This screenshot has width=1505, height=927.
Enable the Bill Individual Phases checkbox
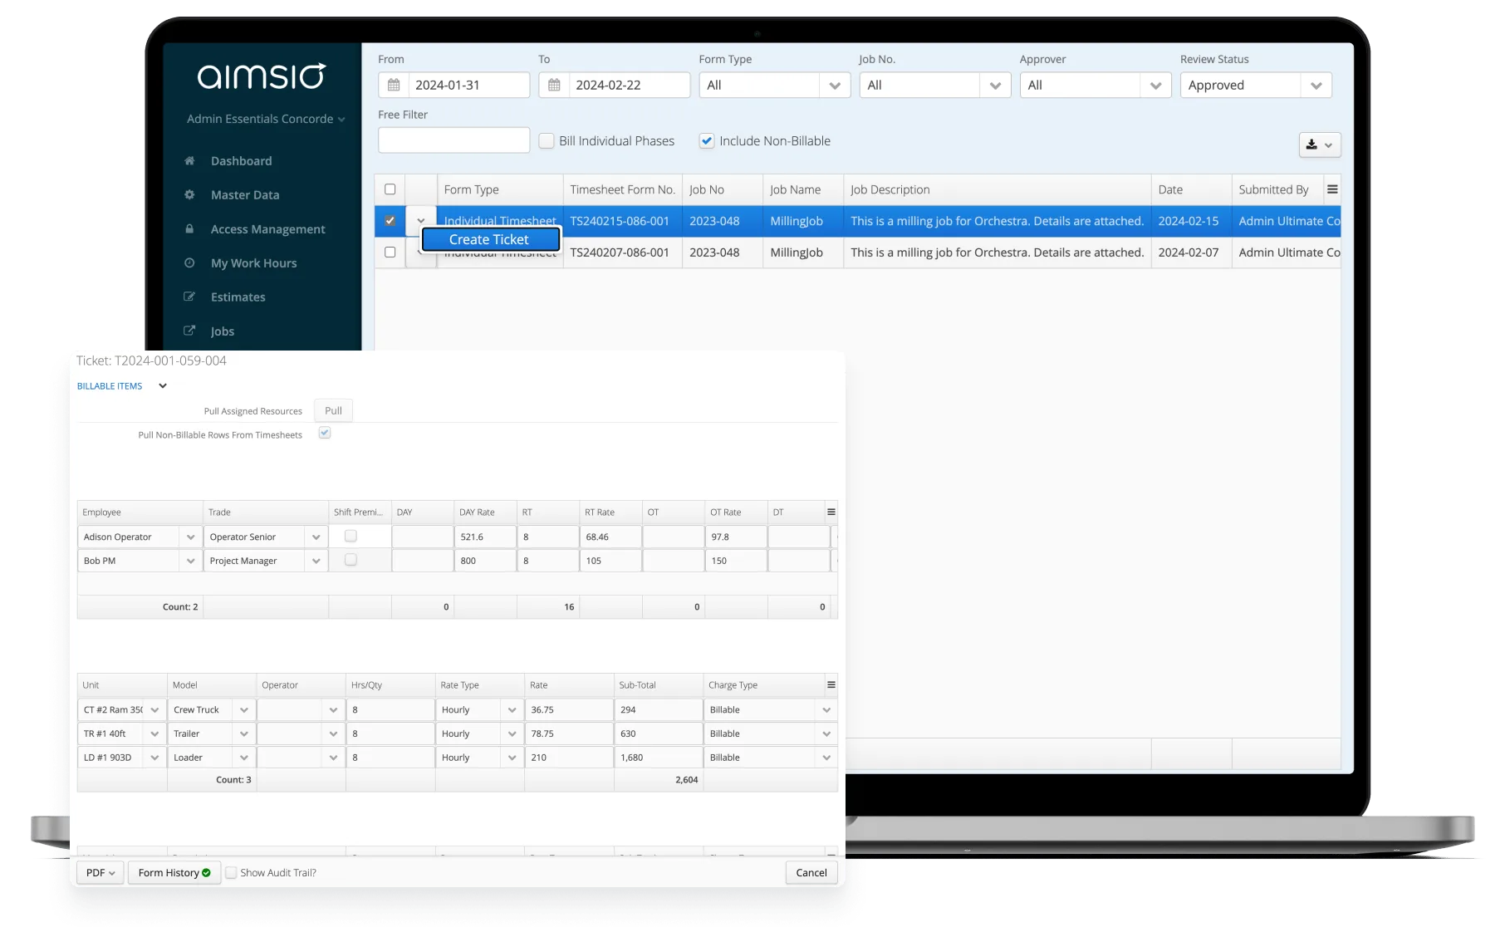(x=547, y=140)
